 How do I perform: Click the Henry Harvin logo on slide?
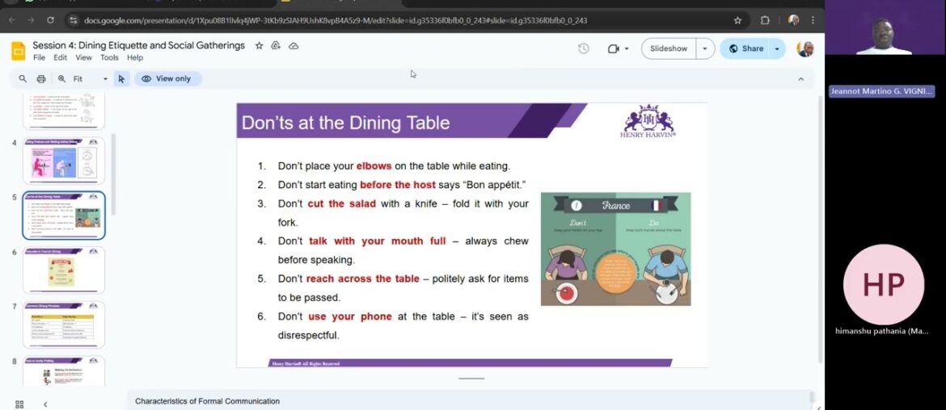point(648,121)
